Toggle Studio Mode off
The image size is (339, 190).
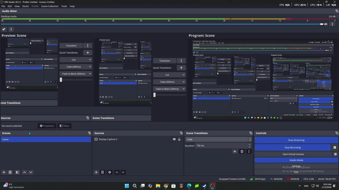tap(296, 160)
